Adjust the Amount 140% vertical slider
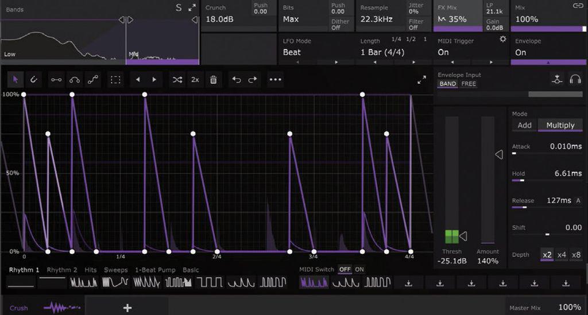588x315 pixels. (x=488, y=180)
